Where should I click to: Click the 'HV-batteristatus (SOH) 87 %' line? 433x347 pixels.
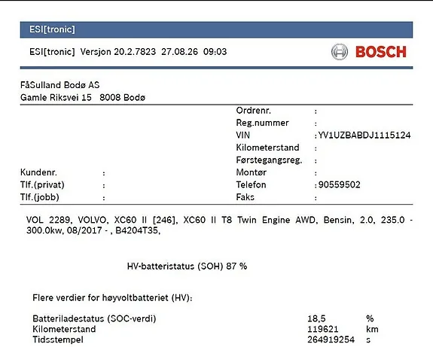[187, 266]
